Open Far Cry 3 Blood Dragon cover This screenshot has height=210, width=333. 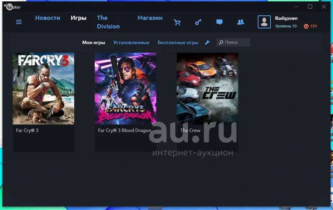[125, 89]
